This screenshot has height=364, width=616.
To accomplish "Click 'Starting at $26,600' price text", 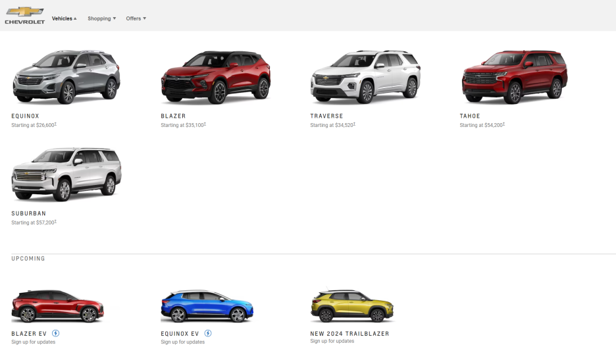I will click(34, 125).
